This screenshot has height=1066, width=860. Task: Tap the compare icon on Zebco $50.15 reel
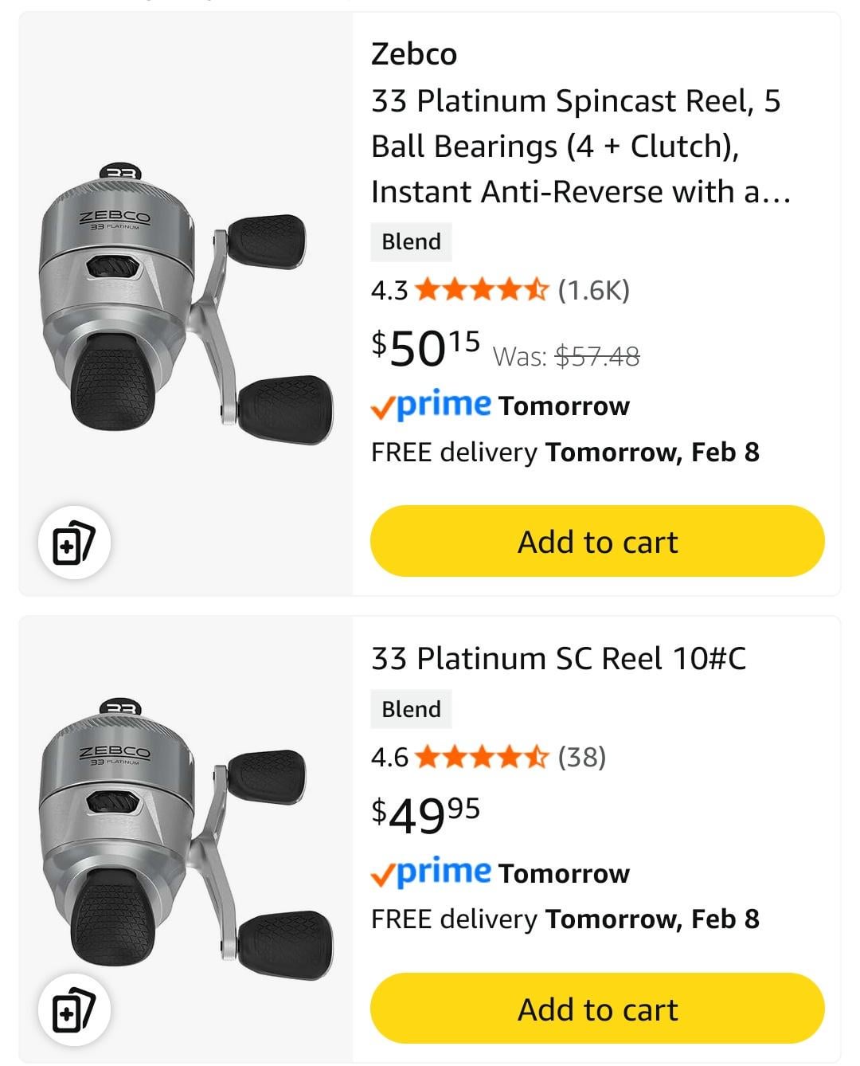pyautogui.click(x=74, y=543)
